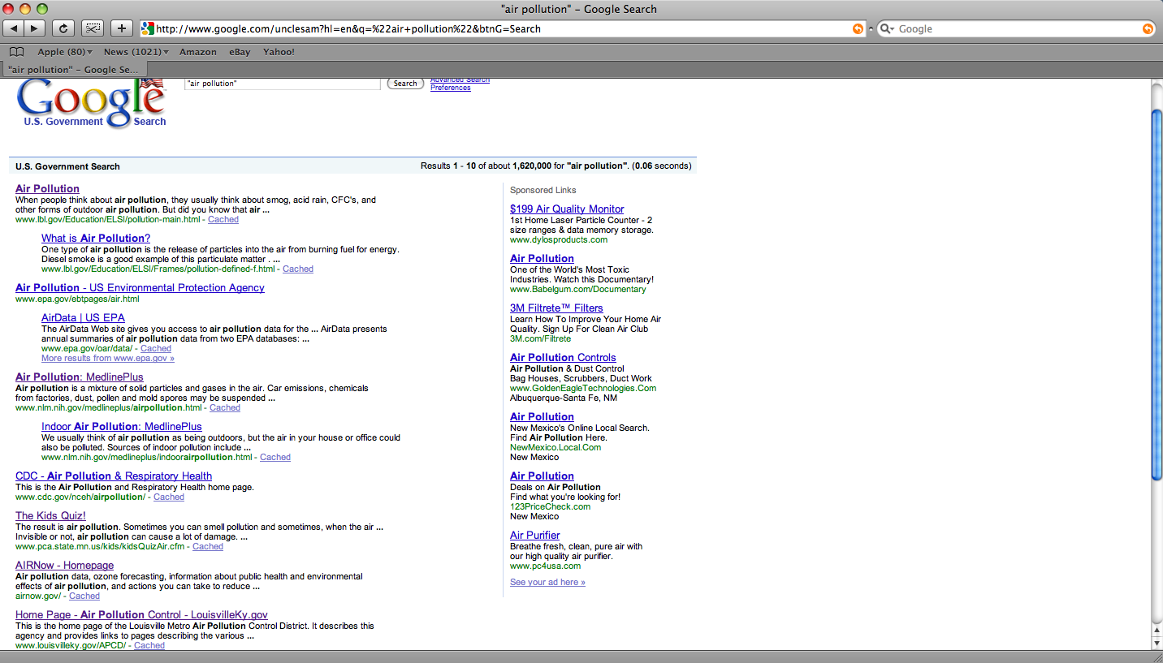Click the Search button on the page
1163x663 pixels.
tap(405, 84)
